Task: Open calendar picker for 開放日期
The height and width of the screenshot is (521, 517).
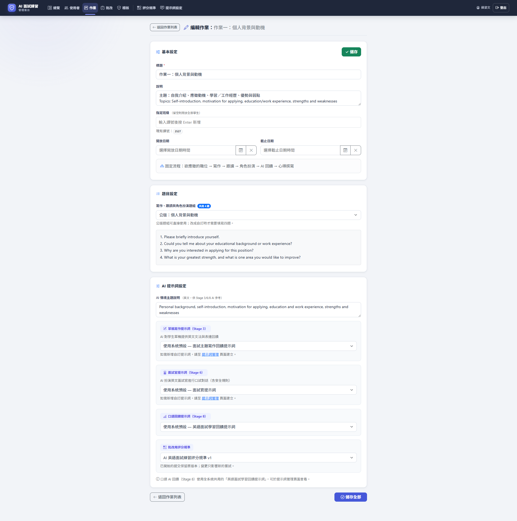Action: pyautogui.click(x=241, y=150)
